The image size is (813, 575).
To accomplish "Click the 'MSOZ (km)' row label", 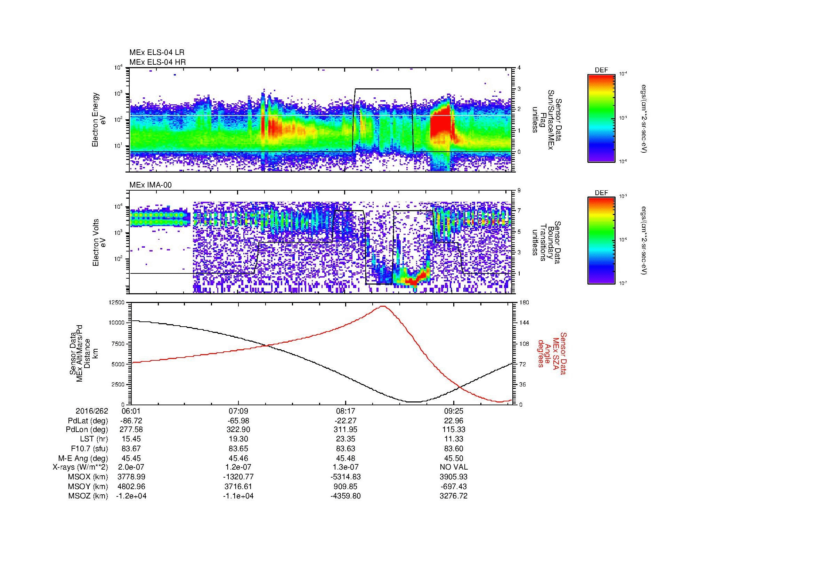I will coord(88,496).
